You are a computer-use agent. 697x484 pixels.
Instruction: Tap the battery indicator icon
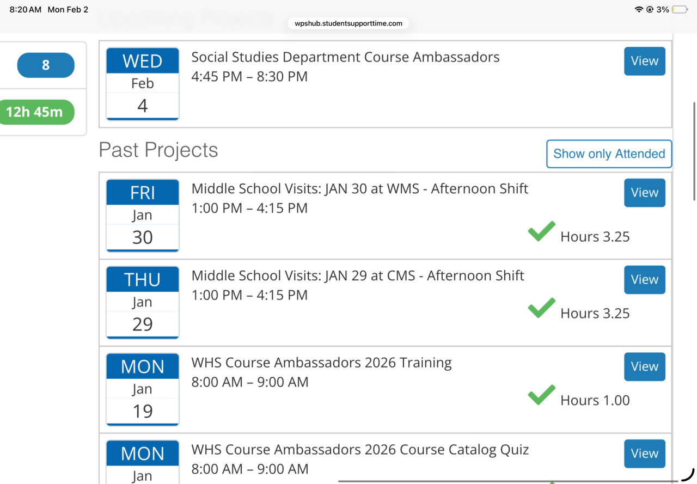pyautogui.click(x=680, y=10)
